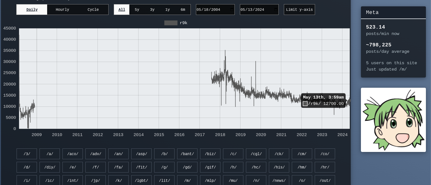Select the /lgbt/ board button
The width and height of the screenshot is (431, 185).
click(141, 180)
